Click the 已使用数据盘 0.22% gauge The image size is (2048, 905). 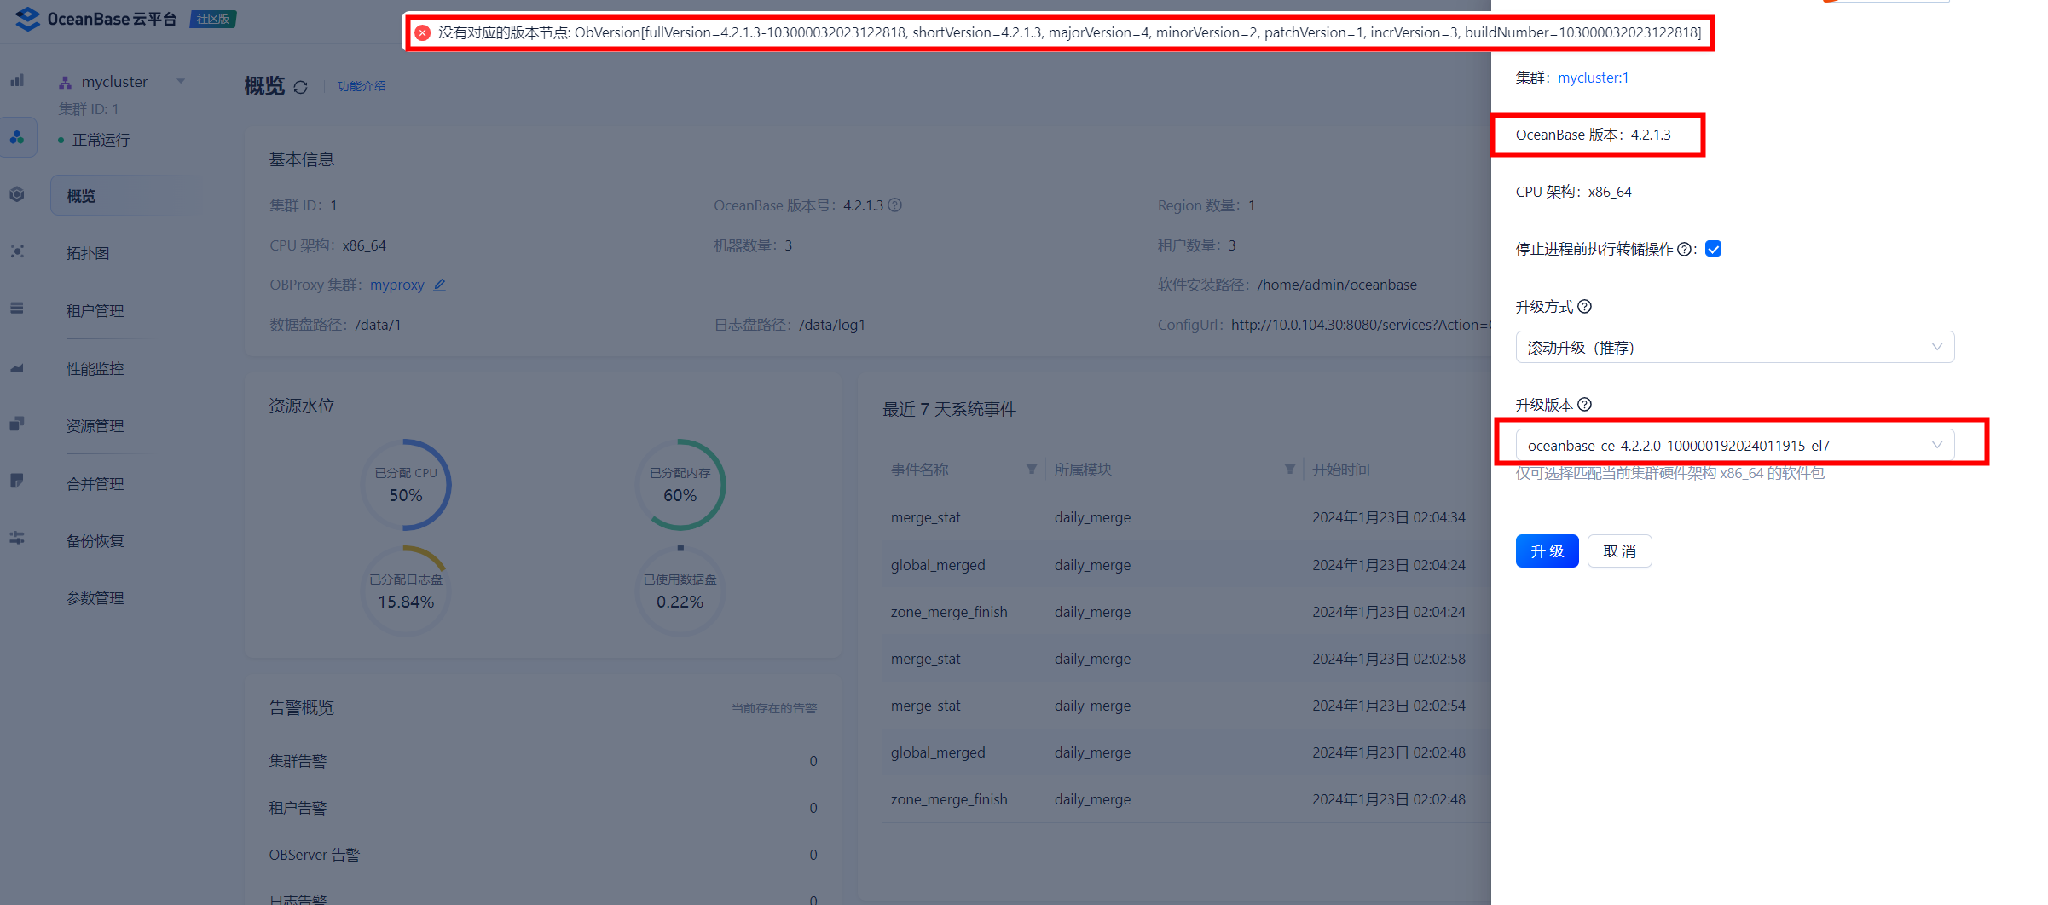[680, 591]
